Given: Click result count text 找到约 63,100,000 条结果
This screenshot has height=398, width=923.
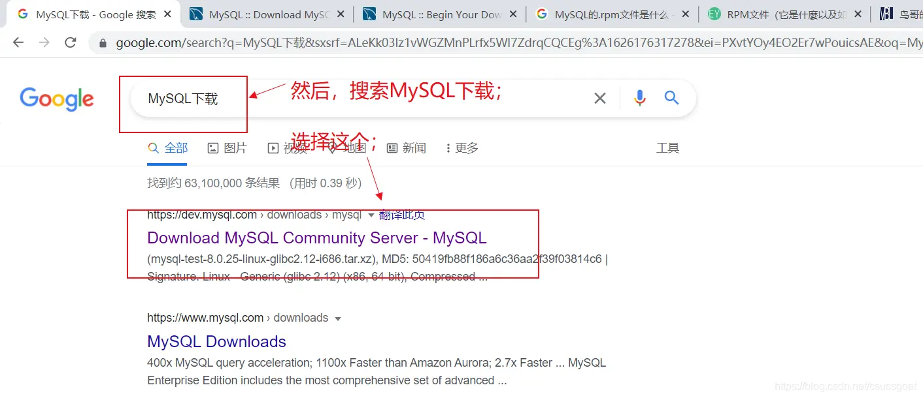Looking at the screenshot, I should click(214, 184).
